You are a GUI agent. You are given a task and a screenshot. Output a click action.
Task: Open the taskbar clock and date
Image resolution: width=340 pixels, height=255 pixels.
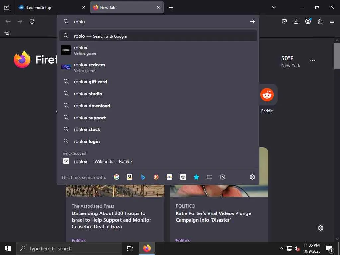[311, 248]
